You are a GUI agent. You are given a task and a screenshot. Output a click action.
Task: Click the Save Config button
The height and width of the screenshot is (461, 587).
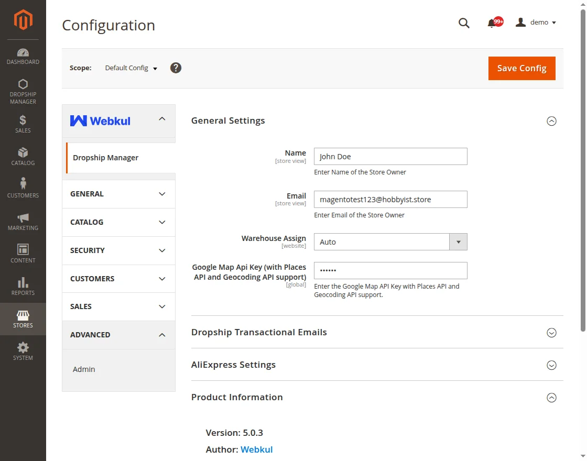(x=521, y=68)
